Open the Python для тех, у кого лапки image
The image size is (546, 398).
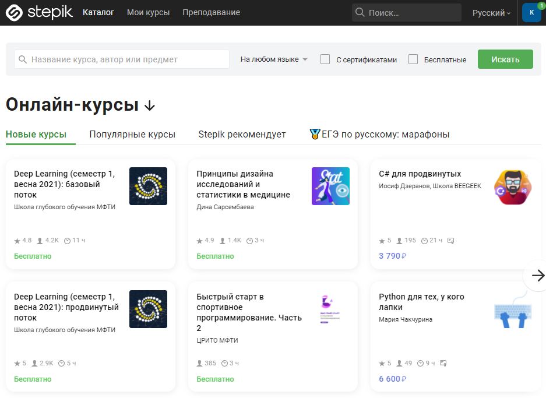pyautogui.click(x=513, y=309)
